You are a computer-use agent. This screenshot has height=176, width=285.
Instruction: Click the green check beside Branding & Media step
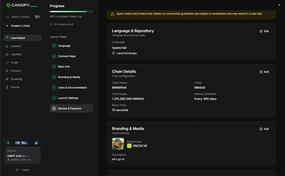click(54, 77)
